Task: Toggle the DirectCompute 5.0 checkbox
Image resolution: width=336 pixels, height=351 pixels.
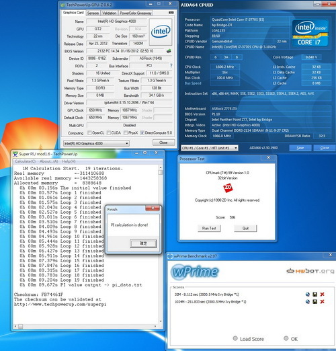Action: [142, 132]
